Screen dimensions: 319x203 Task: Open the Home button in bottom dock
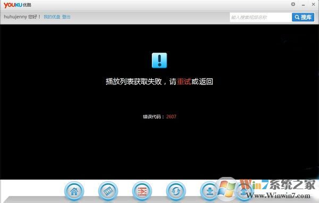[74, 191]
